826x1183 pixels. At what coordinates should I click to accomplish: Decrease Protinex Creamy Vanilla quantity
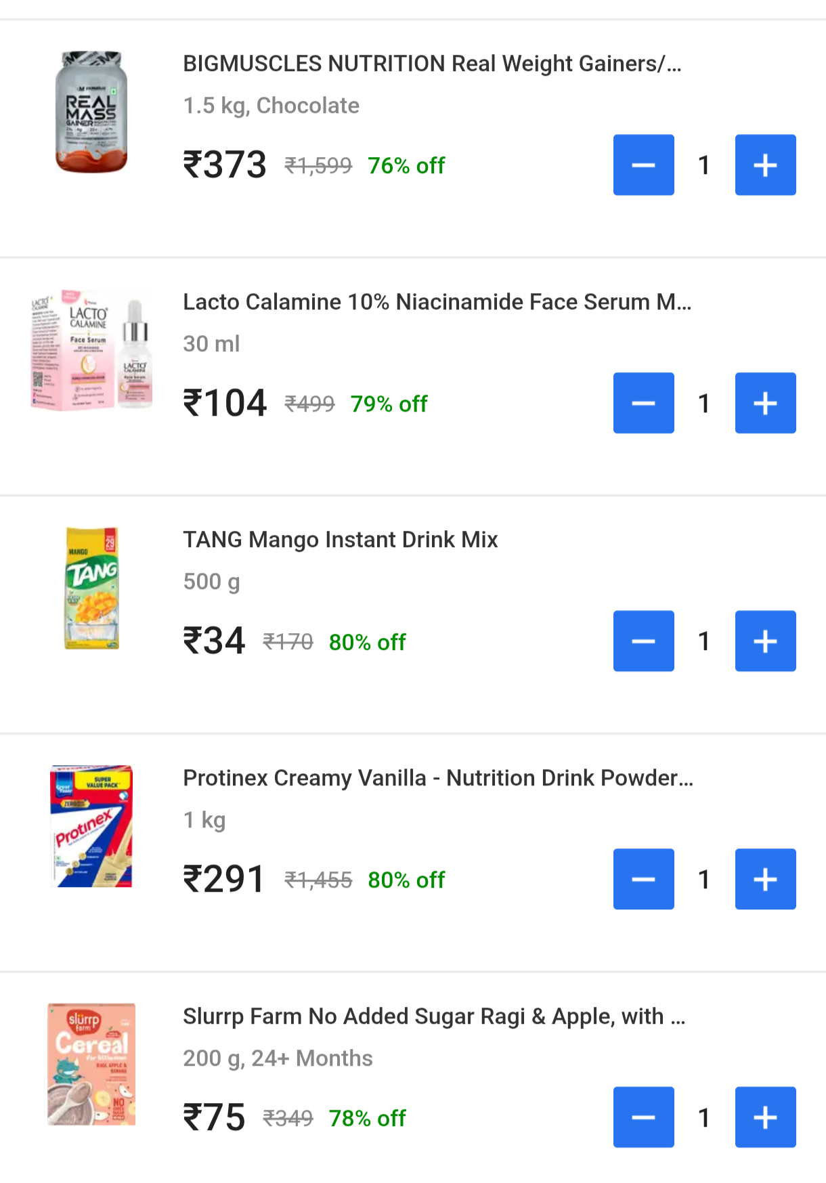643,879
